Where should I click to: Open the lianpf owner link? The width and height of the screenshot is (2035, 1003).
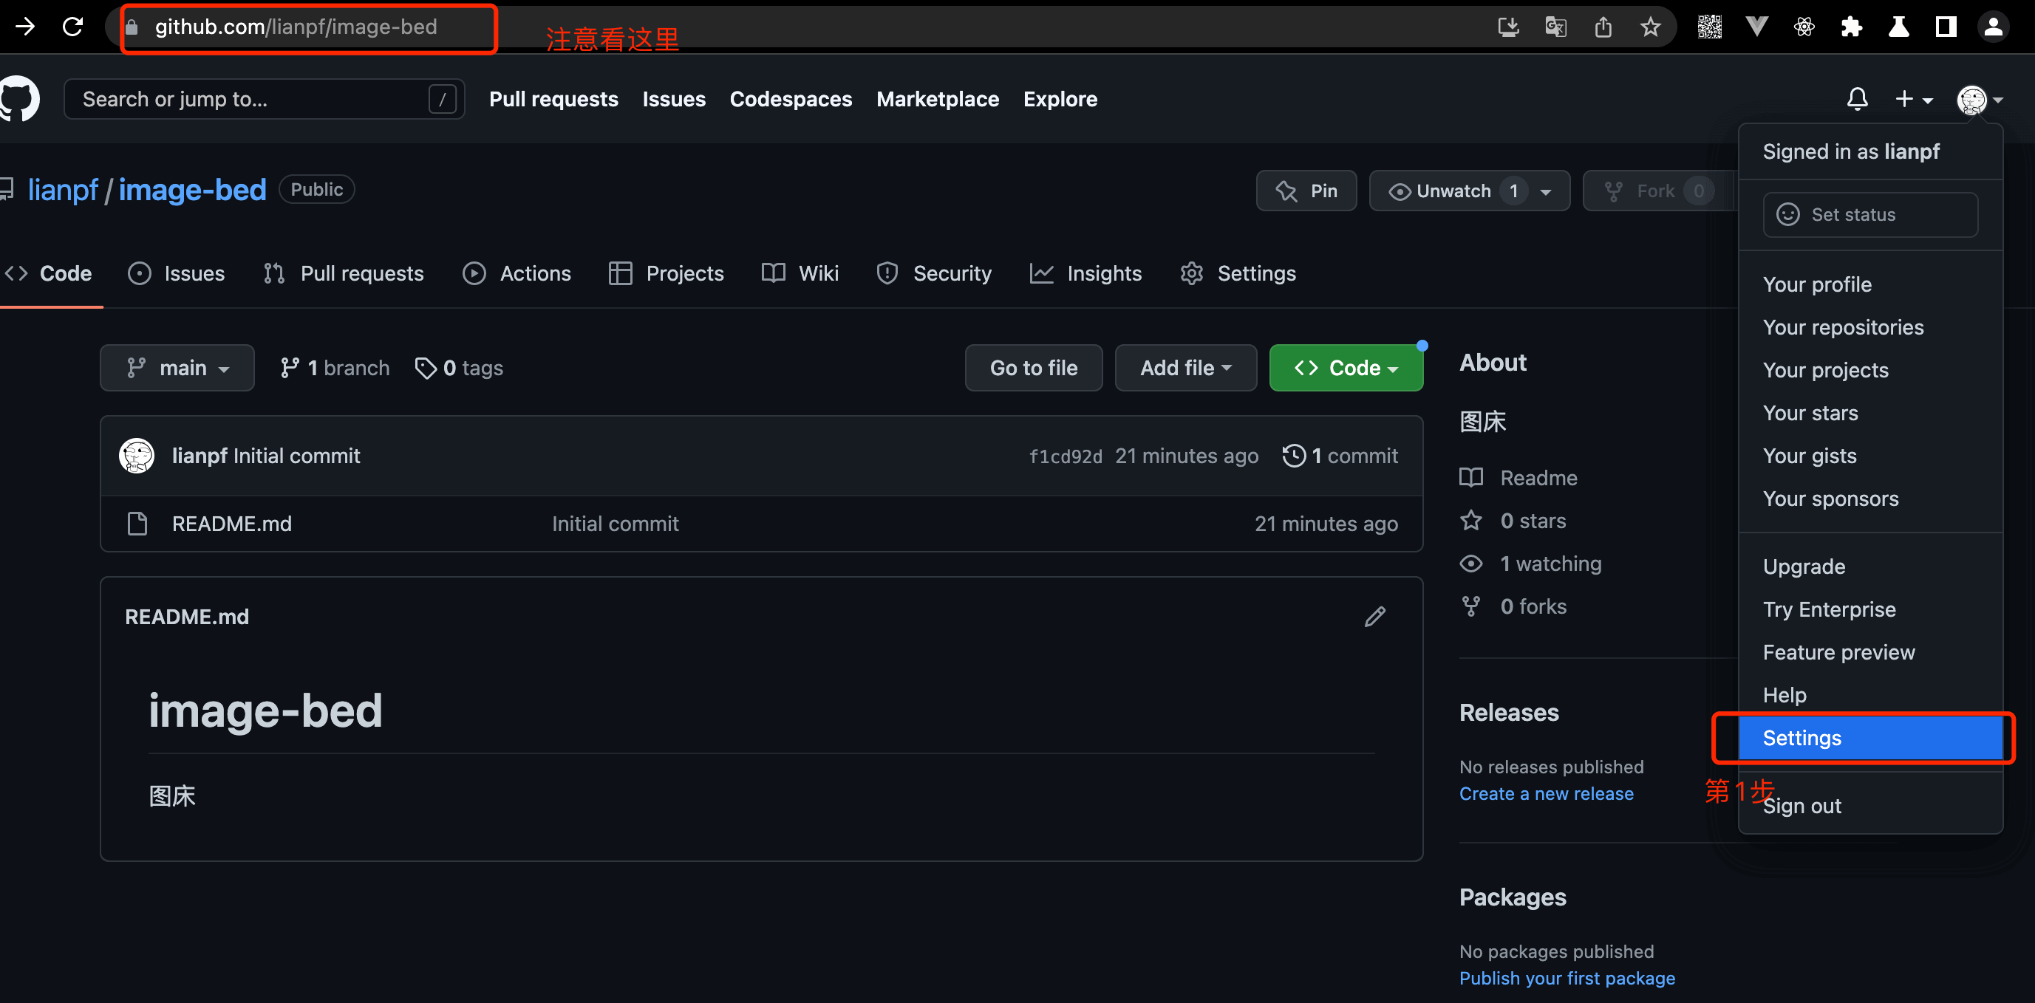click(x=62, y=191)
